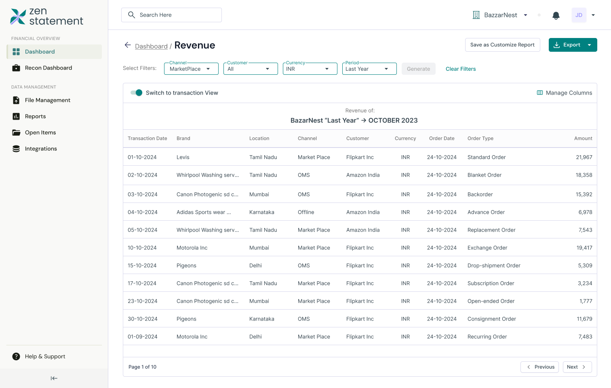Click the Drop-shipment Order cell
Screen dimensions: 611x388
tap(494, 266)
